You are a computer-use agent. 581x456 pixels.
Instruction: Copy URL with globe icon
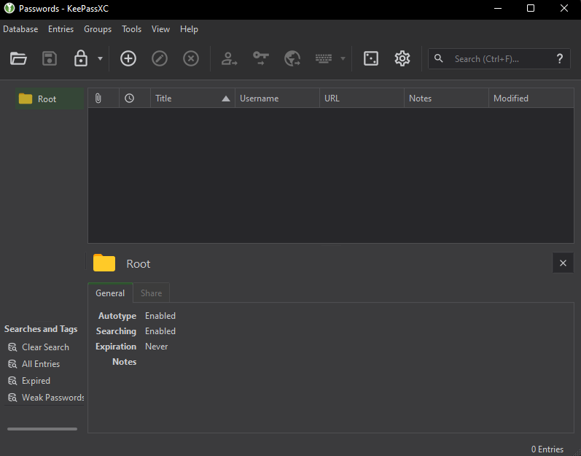[x=292, y=58]
